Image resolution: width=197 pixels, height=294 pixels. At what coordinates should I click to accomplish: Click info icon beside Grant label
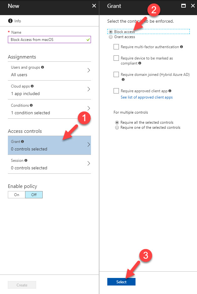coord(22,142)
